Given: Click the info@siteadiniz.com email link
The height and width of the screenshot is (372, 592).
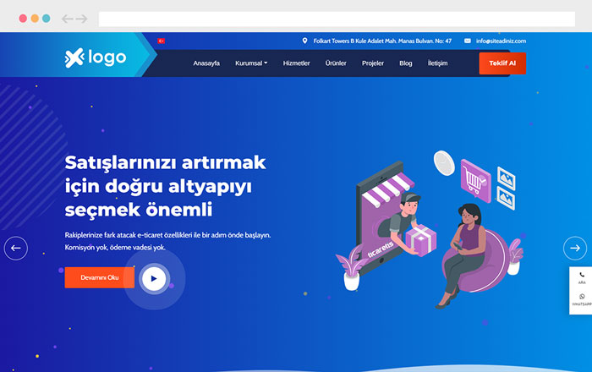Looking at the screenshot, I should 501,41.
